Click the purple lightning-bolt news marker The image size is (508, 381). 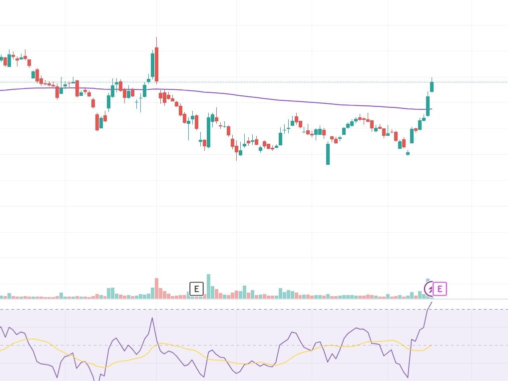click(429, 289)
